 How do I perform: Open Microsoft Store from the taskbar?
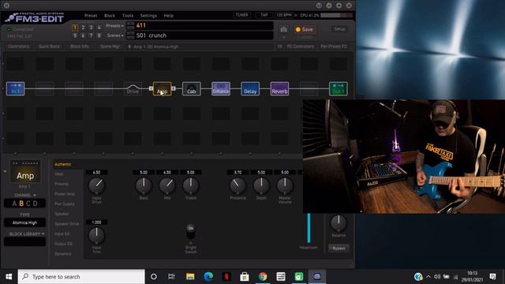point(245,277)
